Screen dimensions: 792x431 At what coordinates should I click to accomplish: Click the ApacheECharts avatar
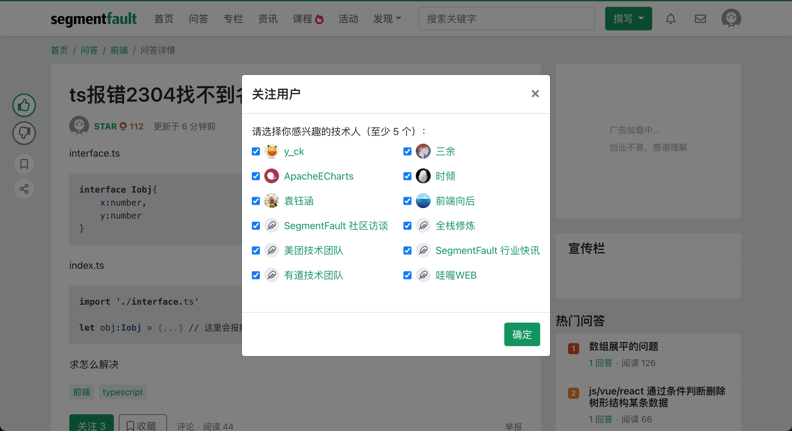coord(272,176)
